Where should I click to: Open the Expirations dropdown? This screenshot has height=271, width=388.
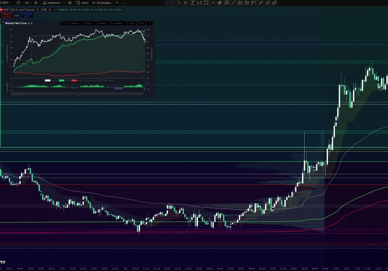pyautogui.click(x=119, y=23)
